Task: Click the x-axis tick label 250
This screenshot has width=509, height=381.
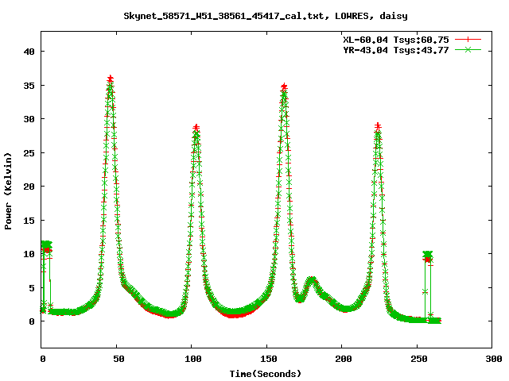Action: pyautogui.click(x=419, y=359)
